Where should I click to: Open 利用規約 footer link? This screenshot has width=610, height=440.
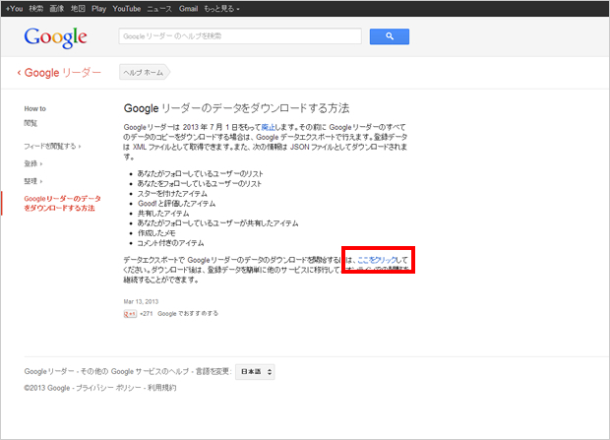161,388
